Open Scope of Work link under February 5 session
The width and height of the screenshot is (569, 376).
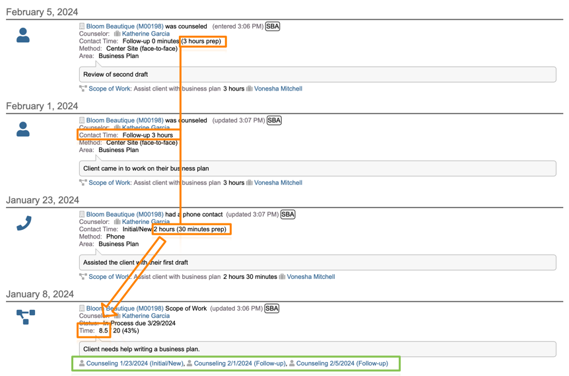coord(110,89)
